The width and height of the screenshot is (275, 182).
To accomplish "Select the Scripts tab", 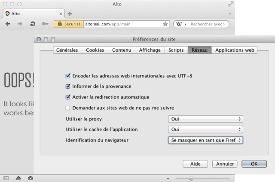I will click(x=176, y=50).
